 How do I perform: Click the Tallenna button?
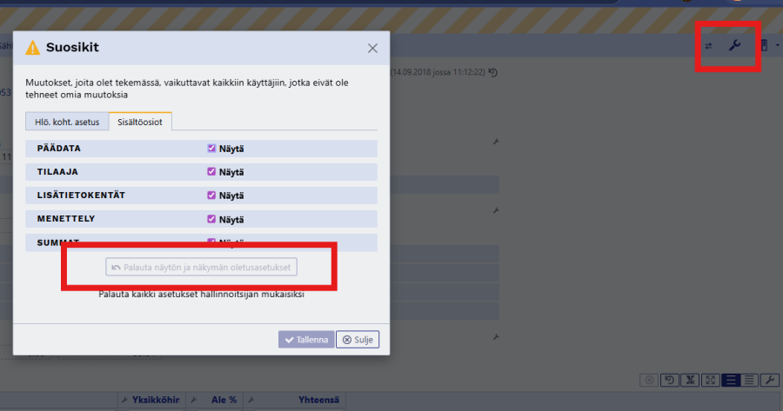coord(304,340)
